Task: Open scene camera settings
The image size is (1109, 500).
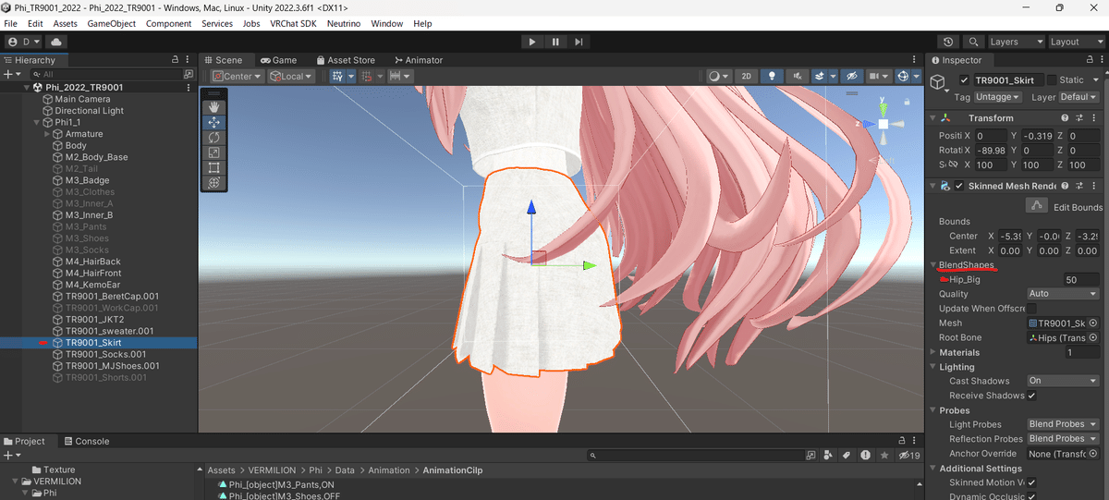Action: [880, 76]
